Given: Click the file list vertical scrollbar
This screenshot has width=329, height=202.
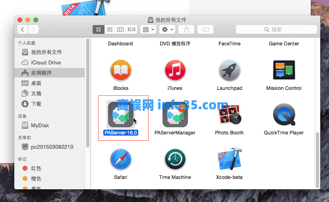Looking at the screenshot, I should [x=317, y=160].
